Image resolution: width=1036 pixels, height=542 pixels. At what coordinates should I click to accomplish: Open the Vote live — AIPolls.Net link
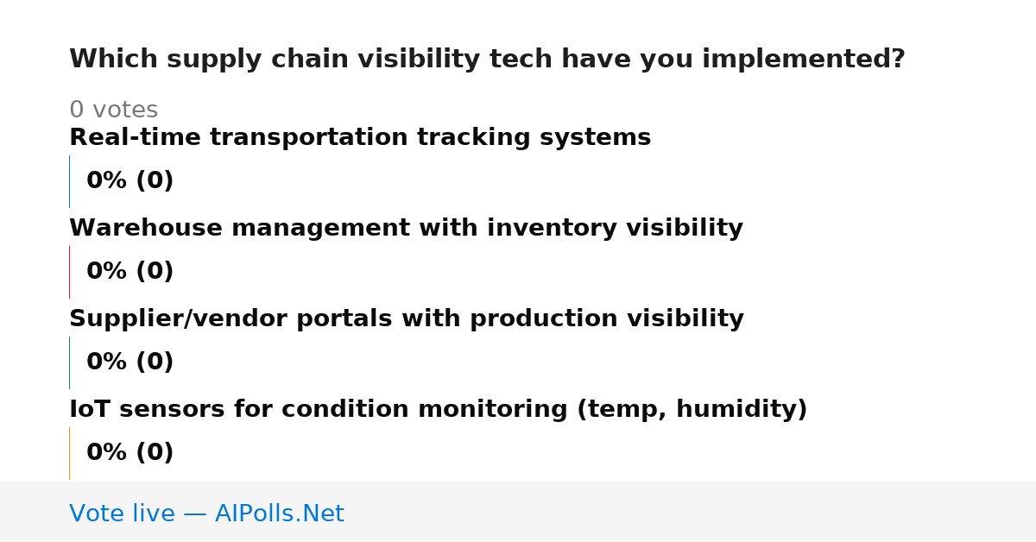point(206,514)
